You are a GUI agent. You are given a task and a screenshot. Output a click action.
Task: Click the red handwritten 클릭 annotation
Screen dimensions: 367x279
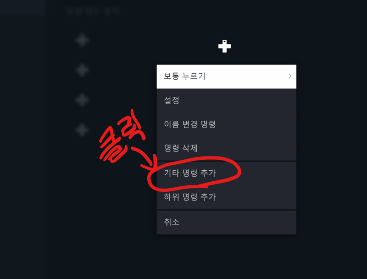pyautogui.click(x=122, y=136)
